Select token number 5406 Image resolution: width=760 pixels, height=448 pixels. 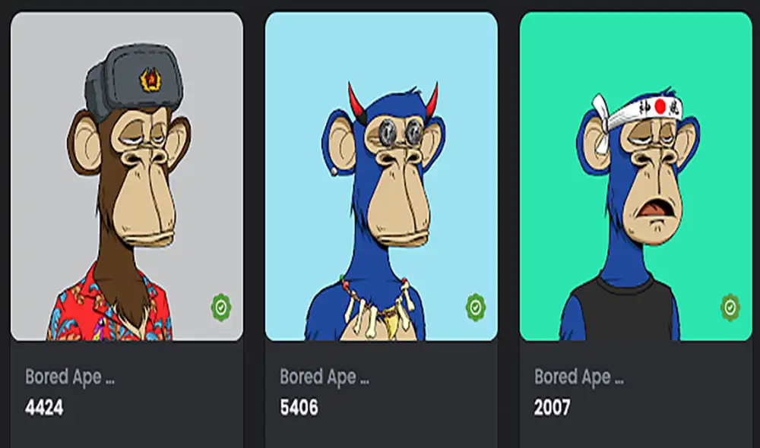point(299,407)
